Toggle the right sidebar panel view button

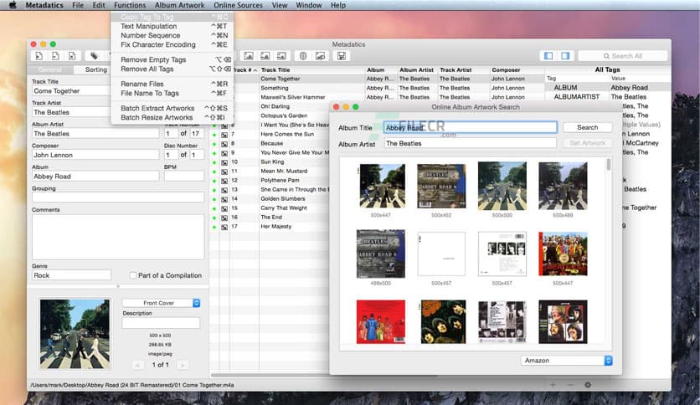[x=566, y=56]
